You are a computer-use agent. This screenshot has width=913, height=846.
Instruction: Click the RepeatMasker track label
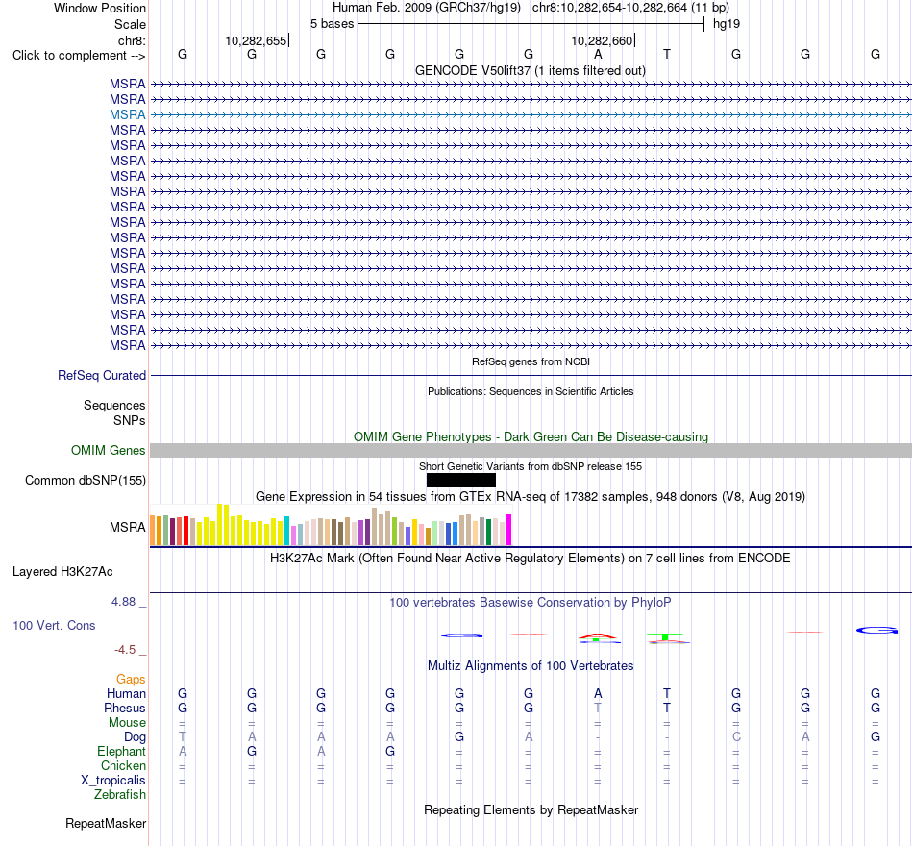click(x=106, y=823)
